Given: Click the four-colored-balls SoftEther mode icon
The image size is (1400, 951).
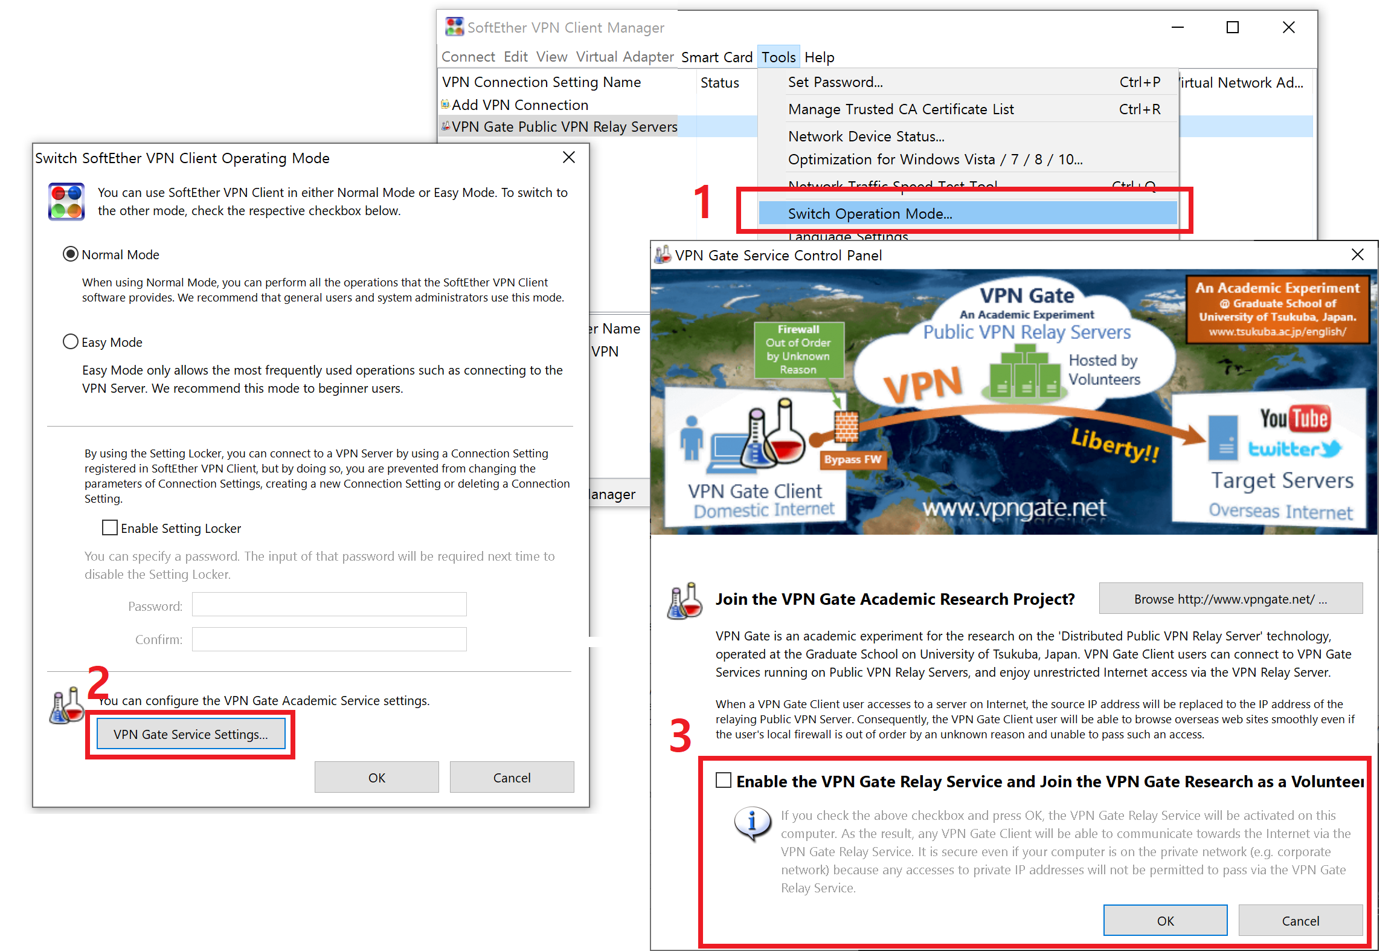Looking at the screenshot, I should [66, 202].
